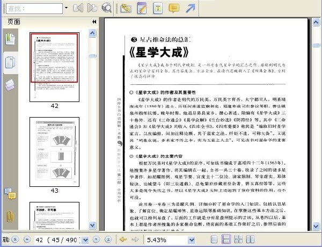This screenshot has width=322, height=247.
Task: Click thumbnail label 43
Action: (x=55, y=191)
